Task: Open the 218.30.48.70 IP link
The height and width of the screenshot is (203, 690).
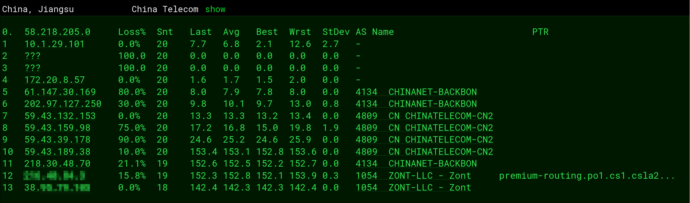Action: click(57, 164)
